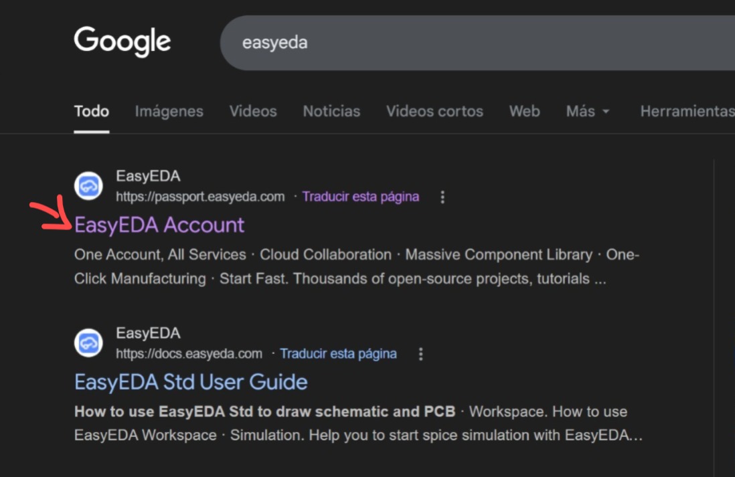Screen dimensions: 735x477
Task: Click the EasyEDA favicon beside the first result
Action: (x=88, y=186)
